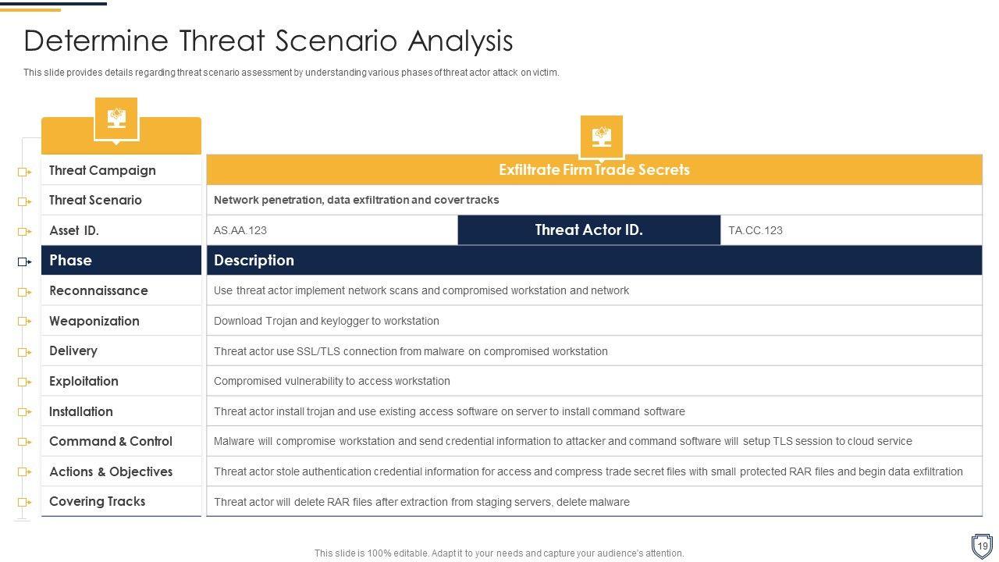Click the arrow bullet beside Command & Control
The image size is (999, 562).
pos(25,443)
